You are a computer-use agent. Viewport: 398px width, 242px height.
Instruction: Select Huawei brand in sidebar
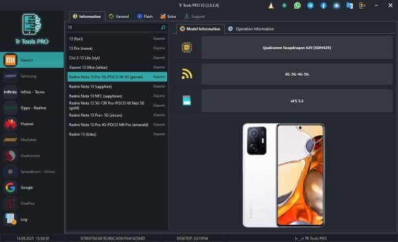32,124
